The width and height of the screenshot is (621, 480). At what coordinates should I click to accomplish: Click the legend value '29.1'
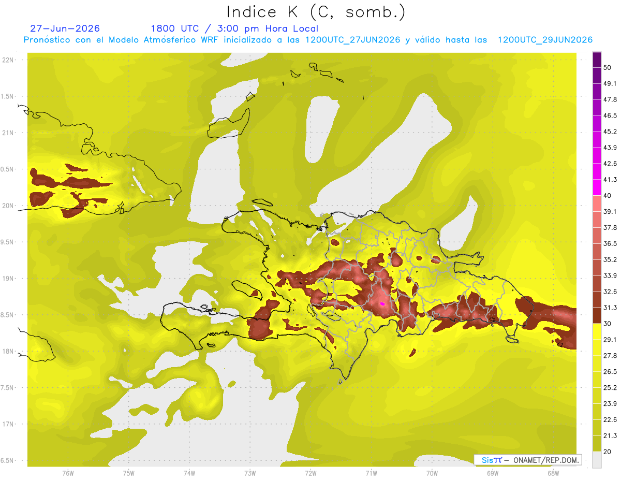tap(610, 340)
